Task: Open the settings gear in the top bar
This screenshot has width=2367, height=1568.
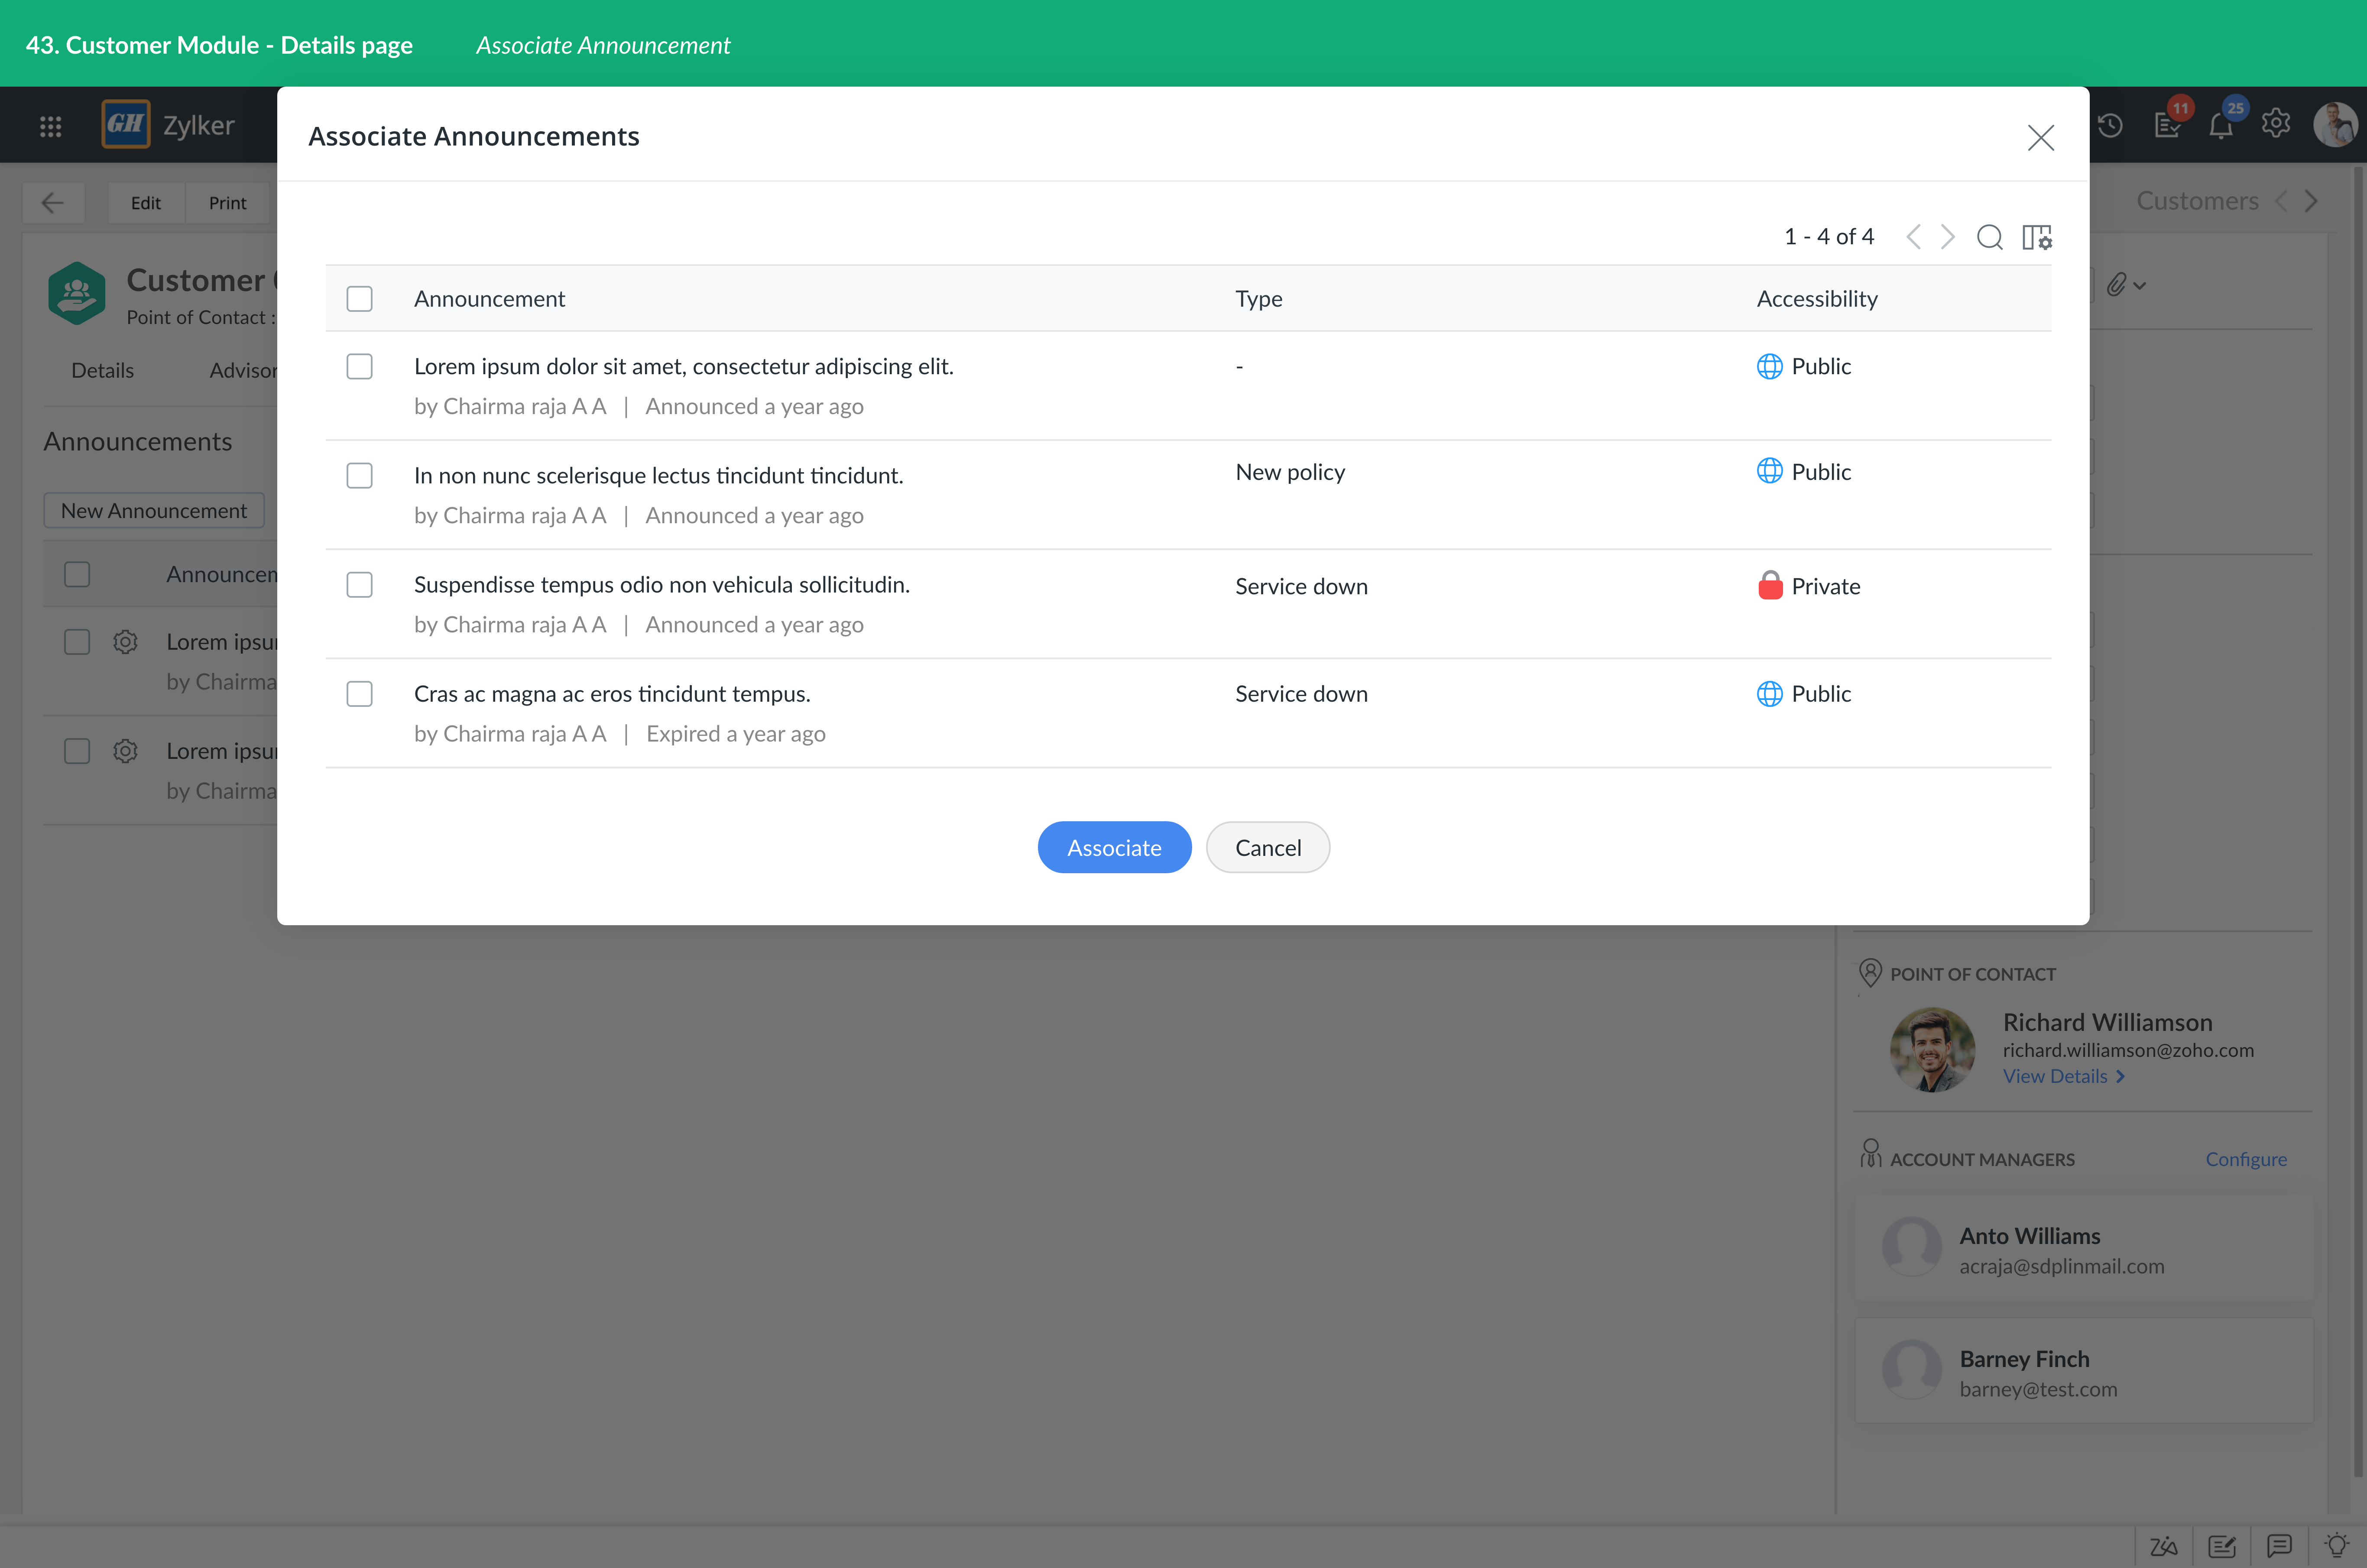Action: point(2276,123)
